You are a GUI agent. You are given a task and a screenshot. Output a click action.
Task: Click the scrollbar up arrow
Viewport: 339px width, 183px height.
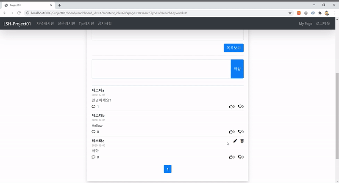click(x=337, y=19)
